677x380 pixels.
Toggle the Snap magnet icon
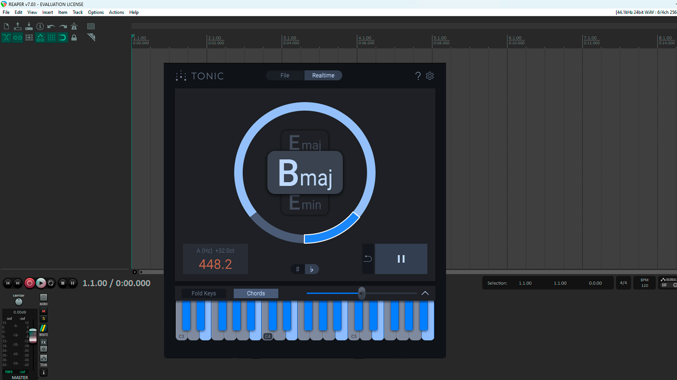[63, 38]
